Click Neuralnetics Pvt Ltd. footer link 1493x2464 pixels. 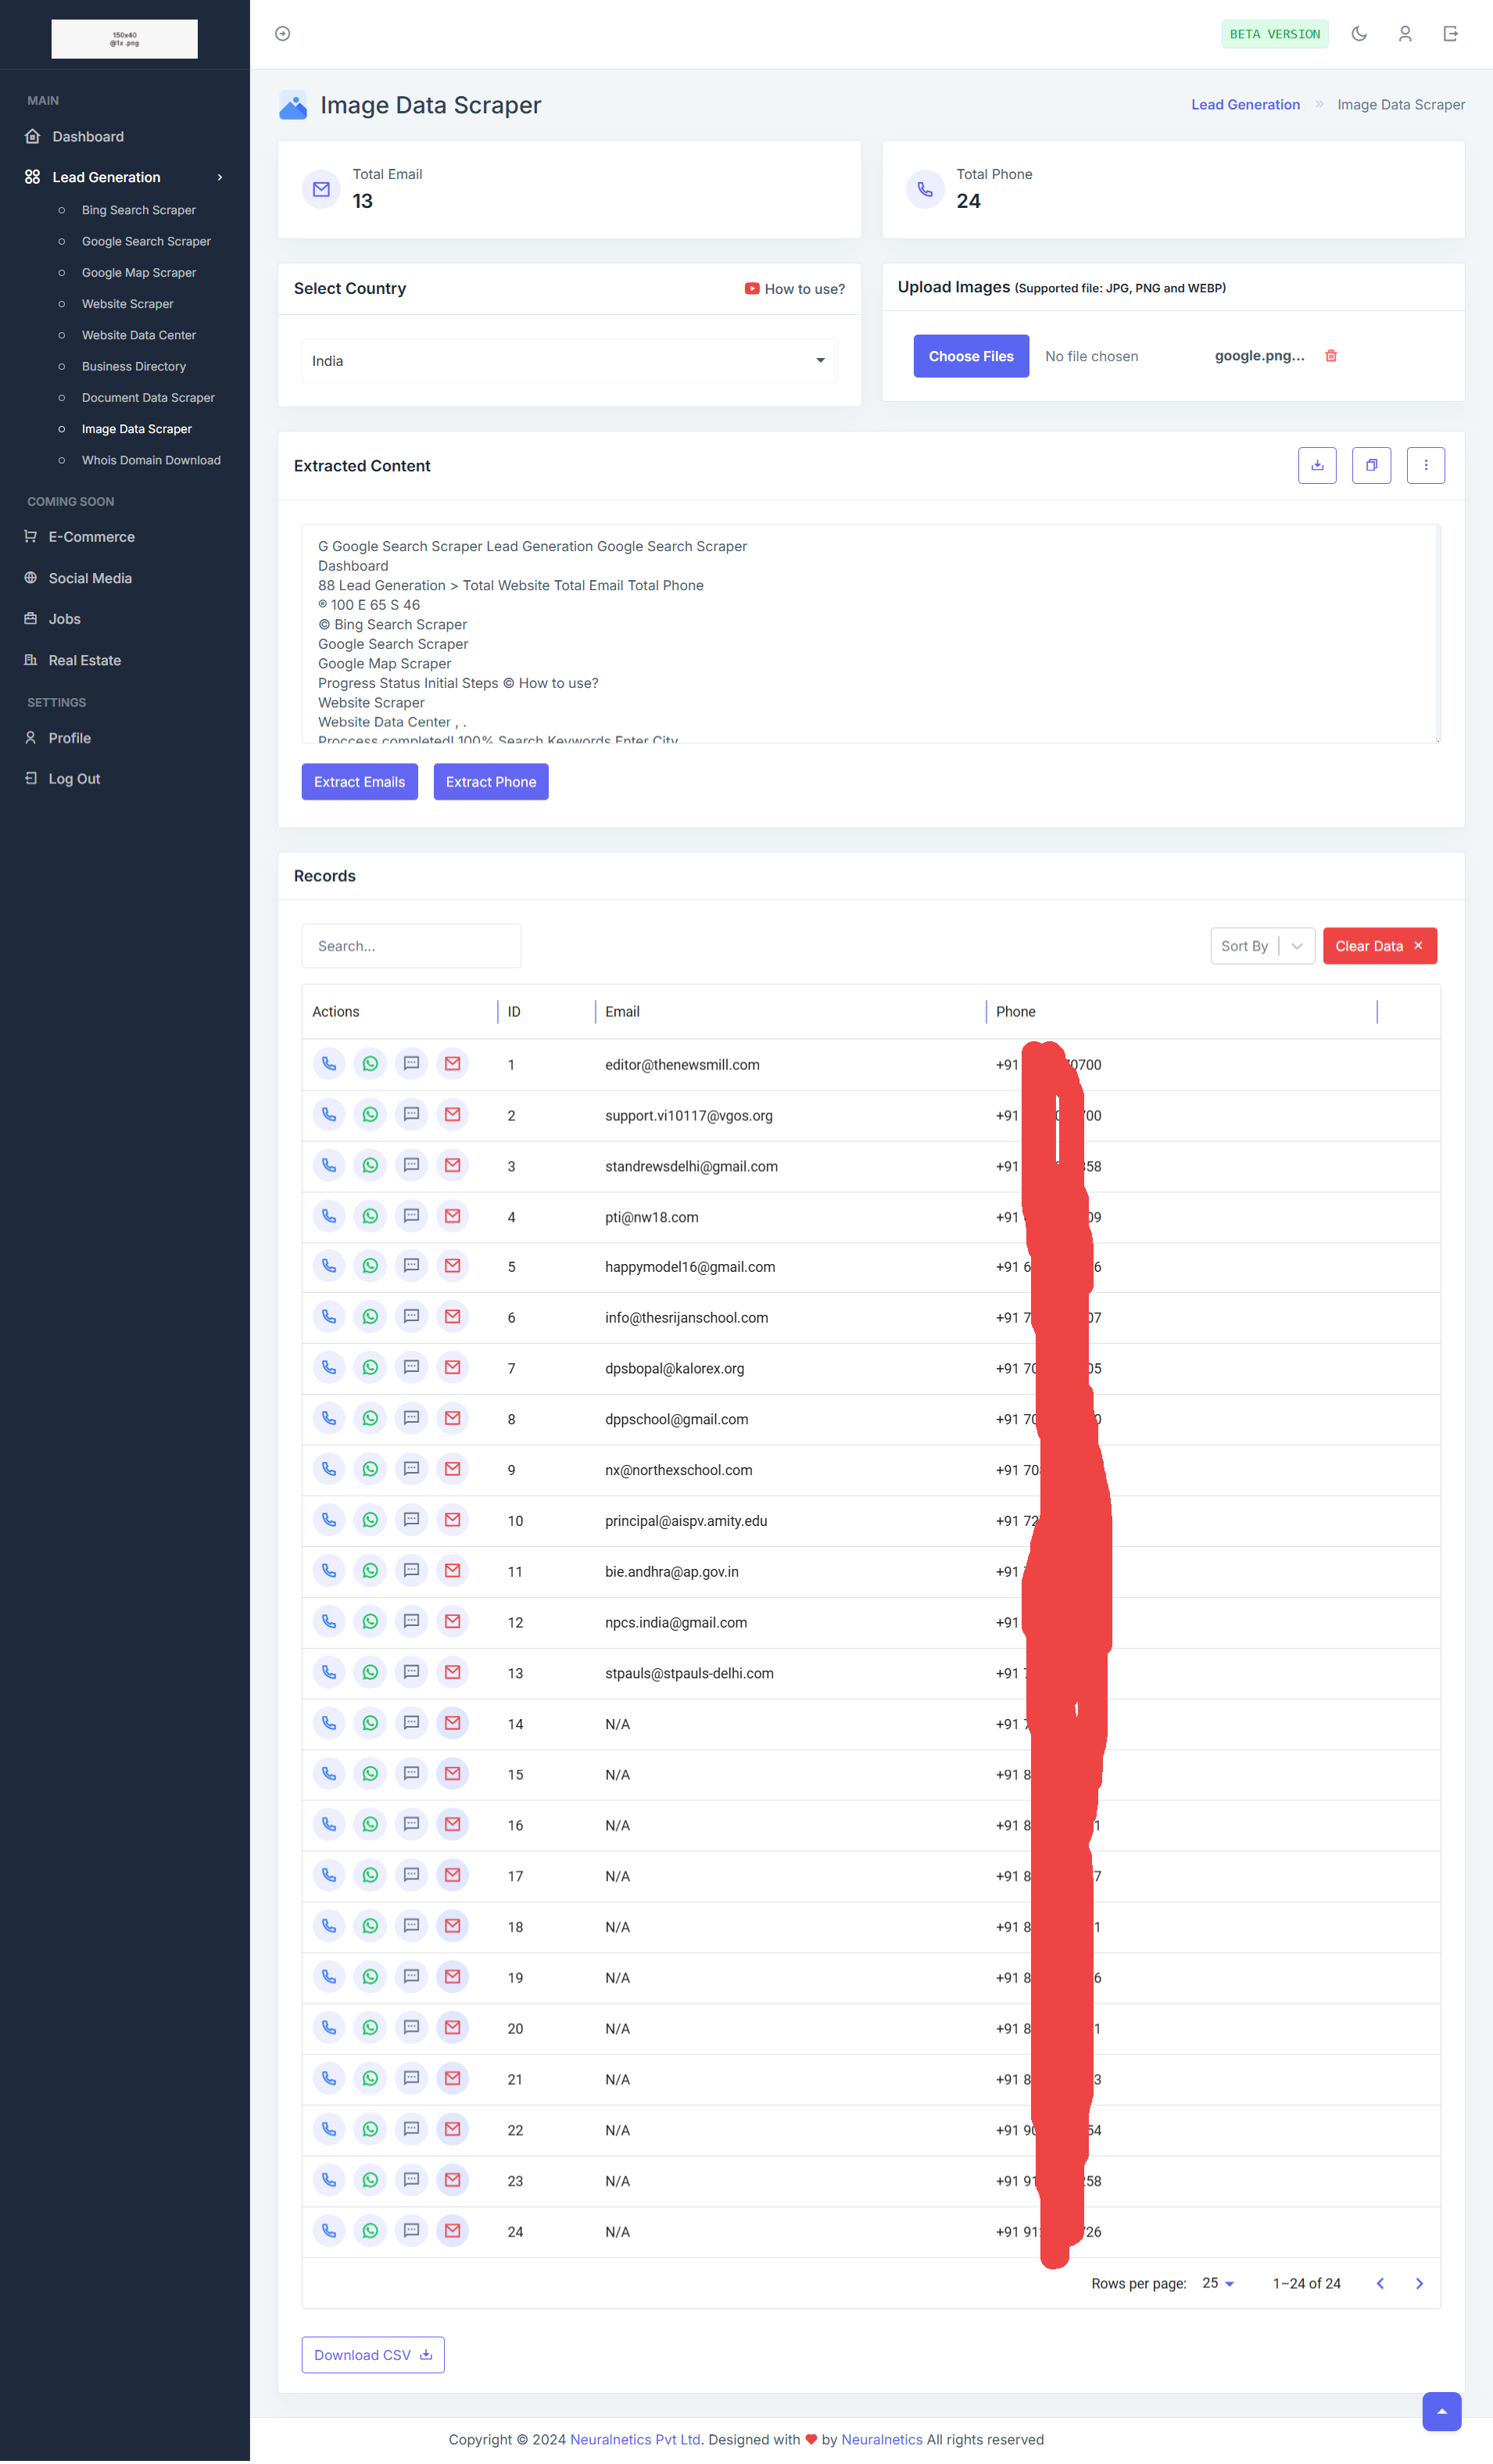point(636,2440)
